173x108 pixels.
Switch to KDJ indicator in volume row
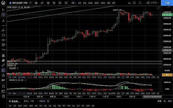(84, 77)
